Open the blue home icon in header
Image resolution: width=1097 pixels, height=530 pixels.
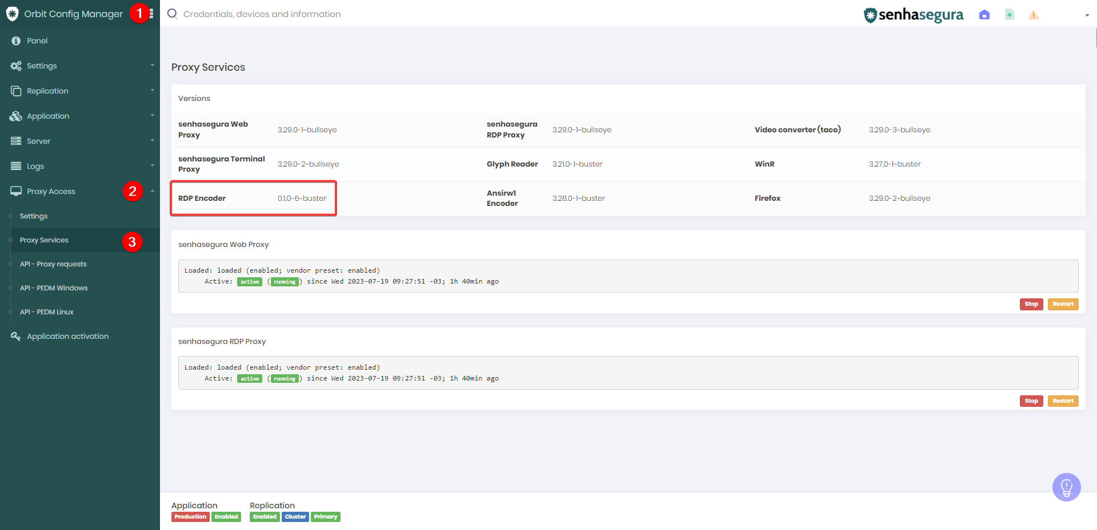tap(984, 15)
